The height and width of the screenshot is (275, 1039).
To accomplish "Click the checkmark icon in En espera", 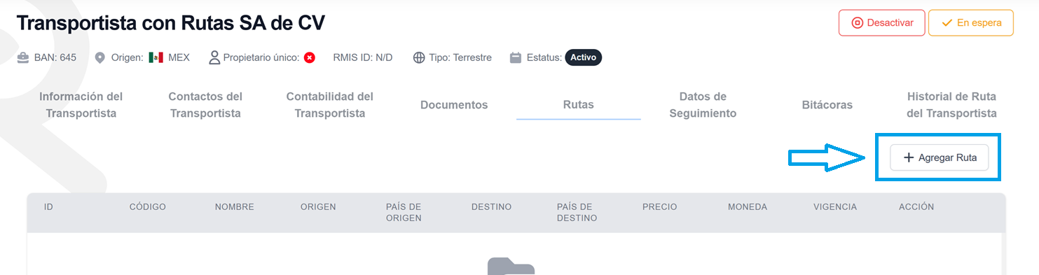I will [947, 23].
